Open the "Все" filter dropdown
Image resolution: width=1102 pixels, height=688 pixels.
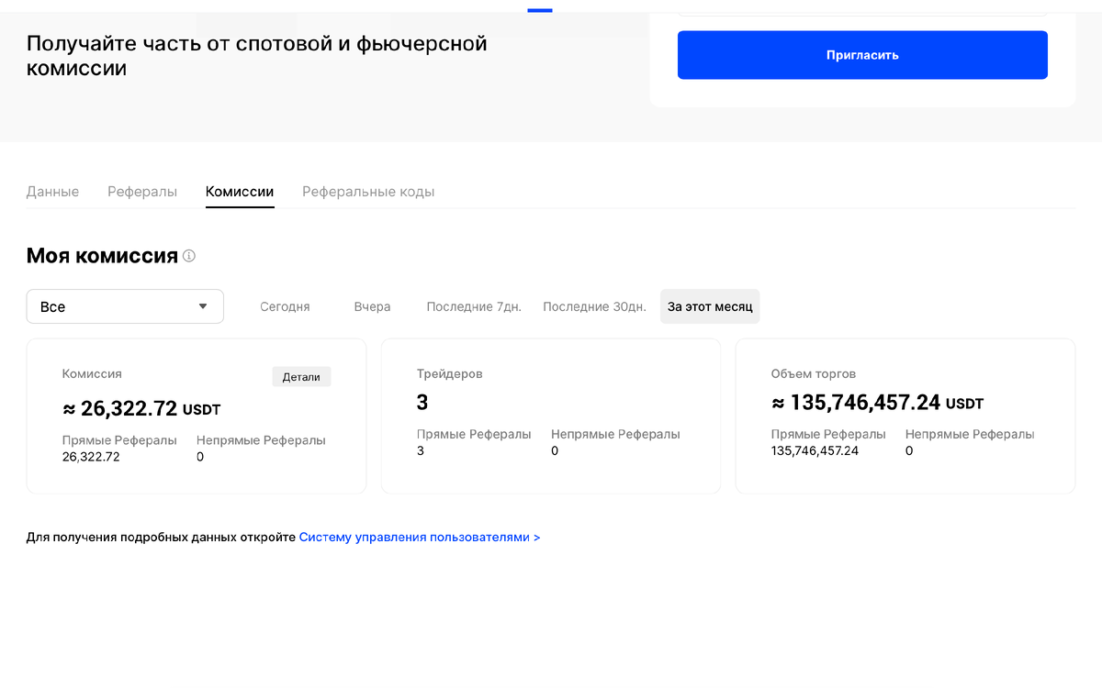124,305
